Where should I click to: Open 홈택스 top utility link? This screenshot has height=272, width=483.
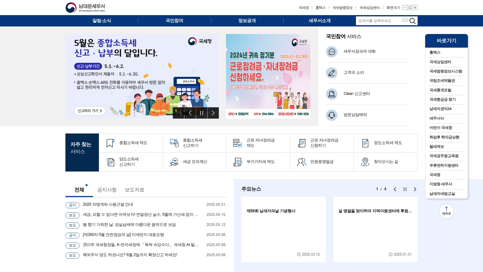pos(320,8)
